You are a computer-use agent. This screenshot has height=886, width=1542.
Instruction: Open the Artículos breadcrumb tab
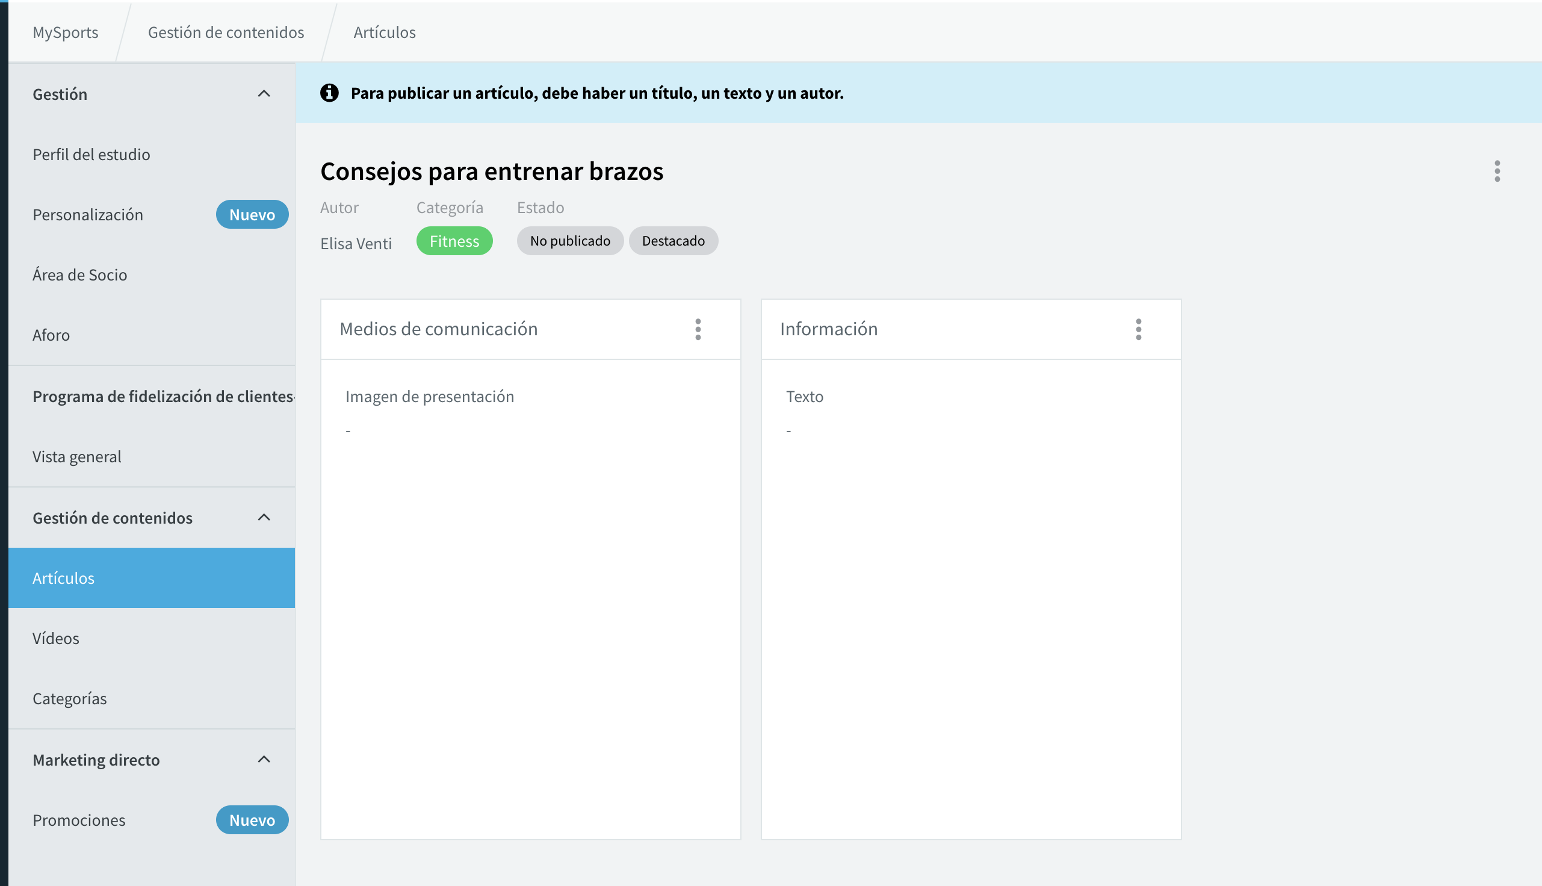(385, 32)
